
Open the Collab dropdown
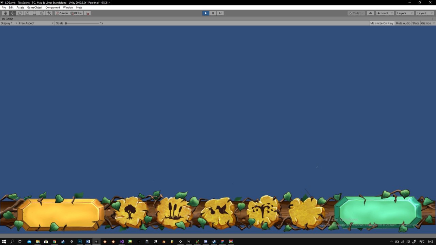pos(356,13)
